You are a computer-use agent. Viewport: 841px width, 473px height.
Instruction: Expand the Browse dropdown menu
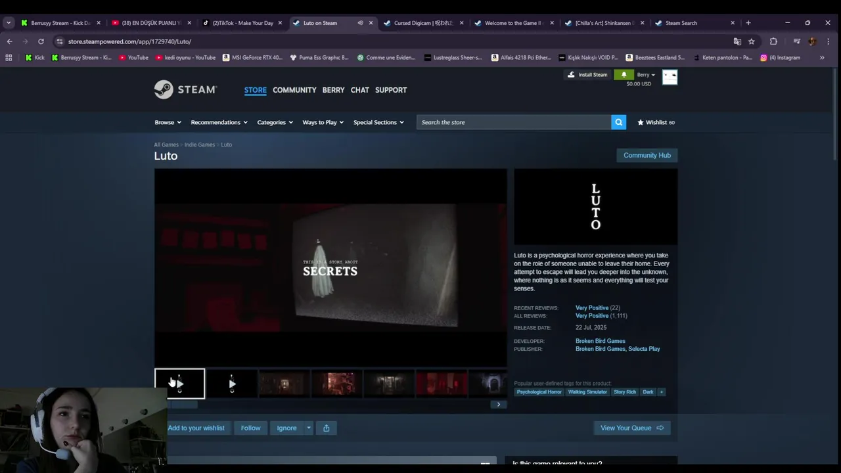tap(168, 122)
